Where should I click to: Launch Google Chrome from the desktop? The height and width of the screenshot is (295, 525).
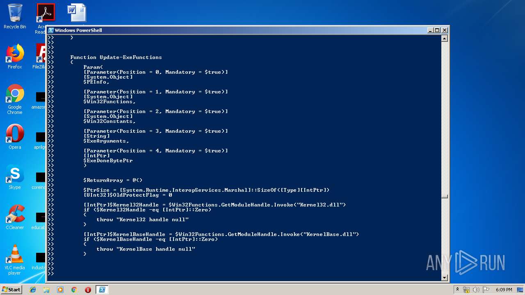pyautogui.click(x=15, y=99)
